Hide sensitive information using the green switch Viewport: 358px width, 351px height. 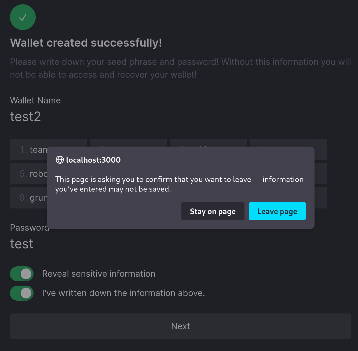[22, 274]
